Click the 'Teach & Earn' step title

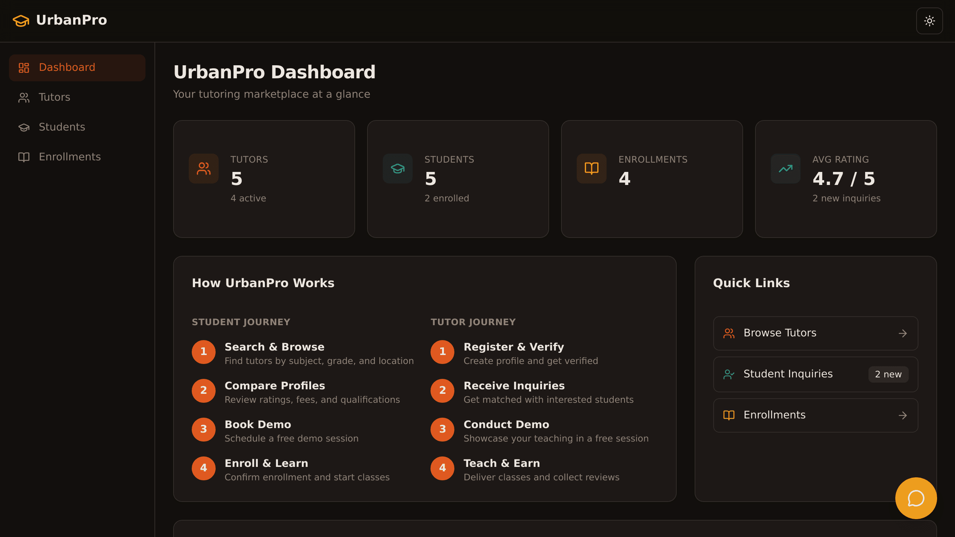pyautogui.click(x=502, y=463)
